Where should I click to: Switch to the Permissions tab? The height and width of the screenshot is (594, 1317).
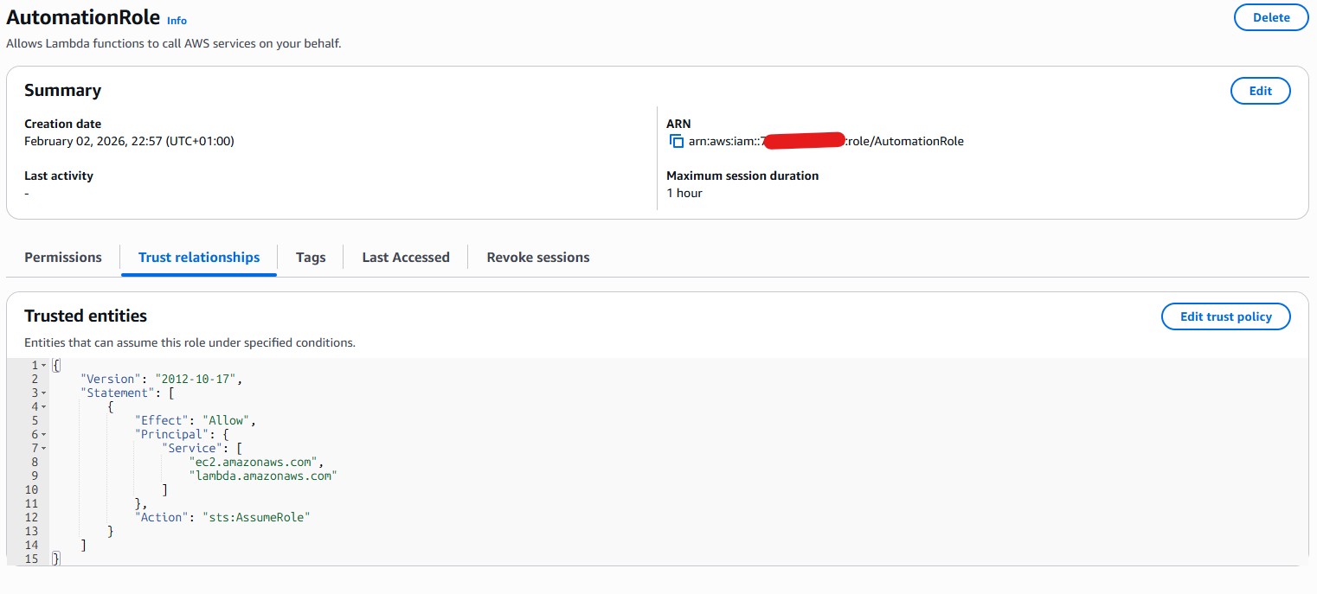tap(63, 257)
